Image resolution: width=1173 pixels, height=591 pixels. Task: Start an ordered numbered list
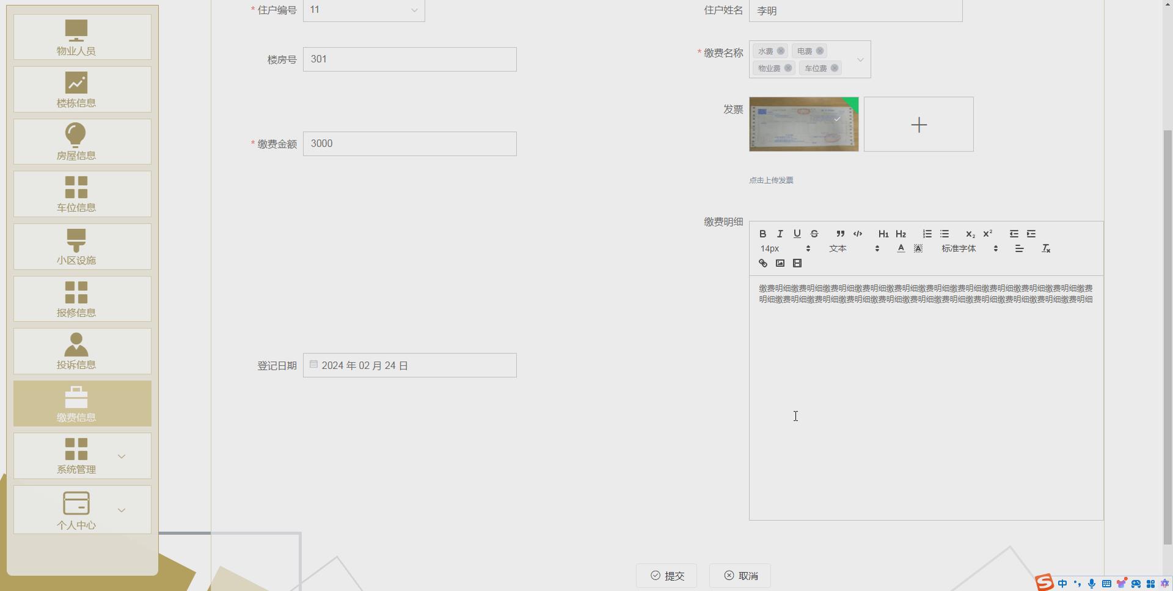click(x=927, y=234)
